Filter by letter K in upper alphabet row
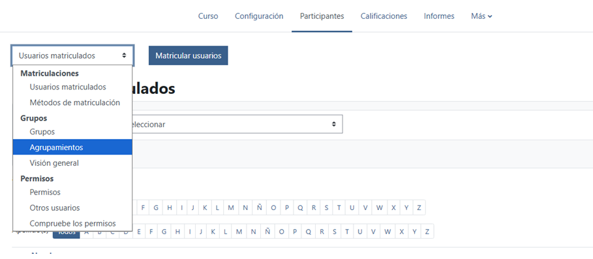 205,207
